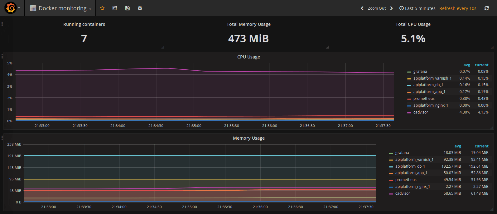Click the Zoom Out button

377,8
